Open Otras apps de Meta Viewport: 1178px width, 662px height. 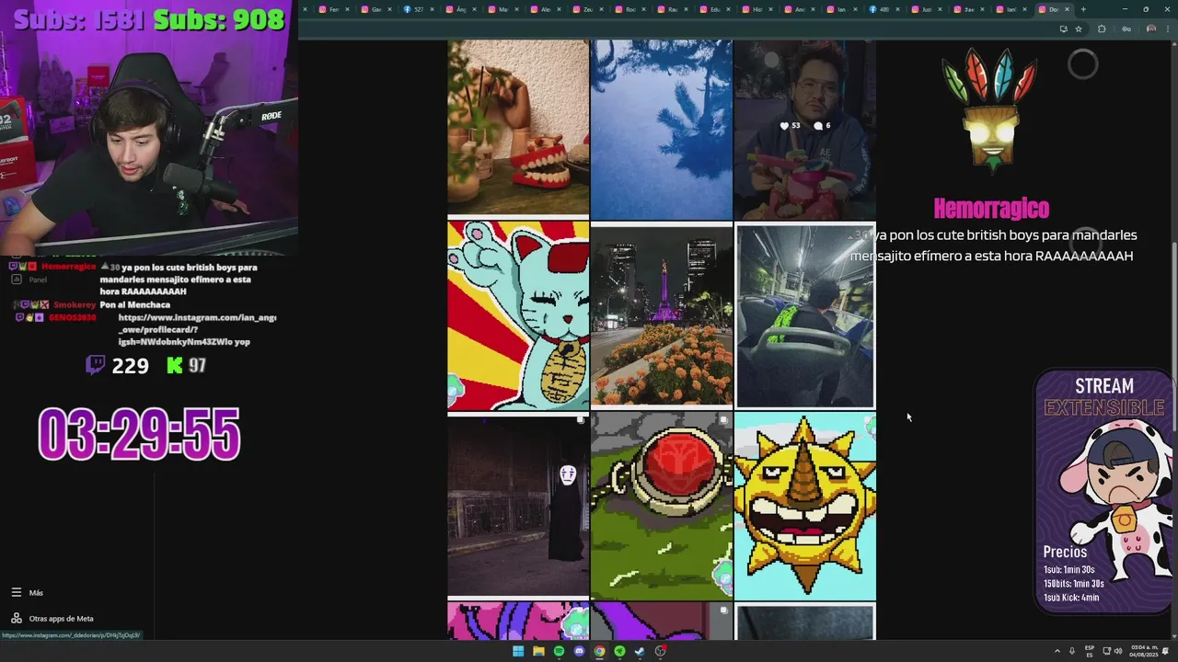(x=52, y=619)
